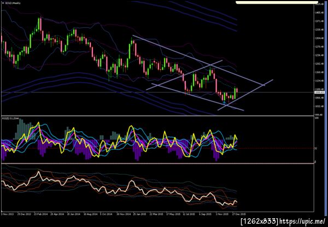Click the RSI scale 100 label
The width and height of the screenshot is (328, 227).
(x=317, y=118)
